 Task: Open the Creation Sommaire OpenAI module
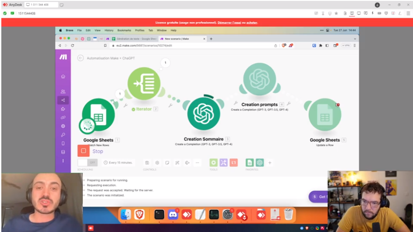[204, 113]
